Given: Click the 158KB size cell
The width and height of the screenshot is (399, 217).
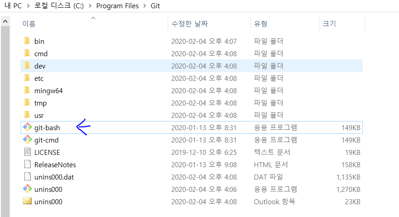Looking at the screenshot, I should 350,165.
